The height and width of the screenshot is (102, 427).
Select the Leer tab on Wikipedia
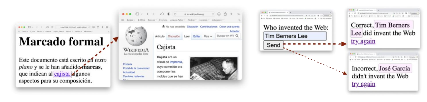[x=187, y=36]
